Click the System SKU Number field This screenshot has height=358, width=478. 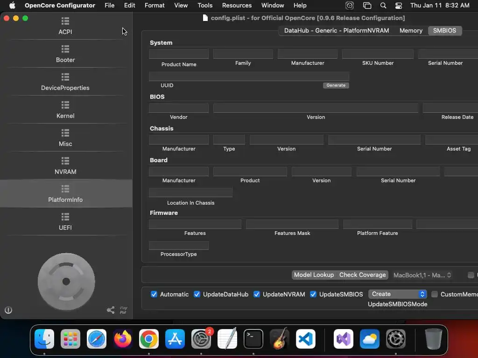(x=378, y=54)
